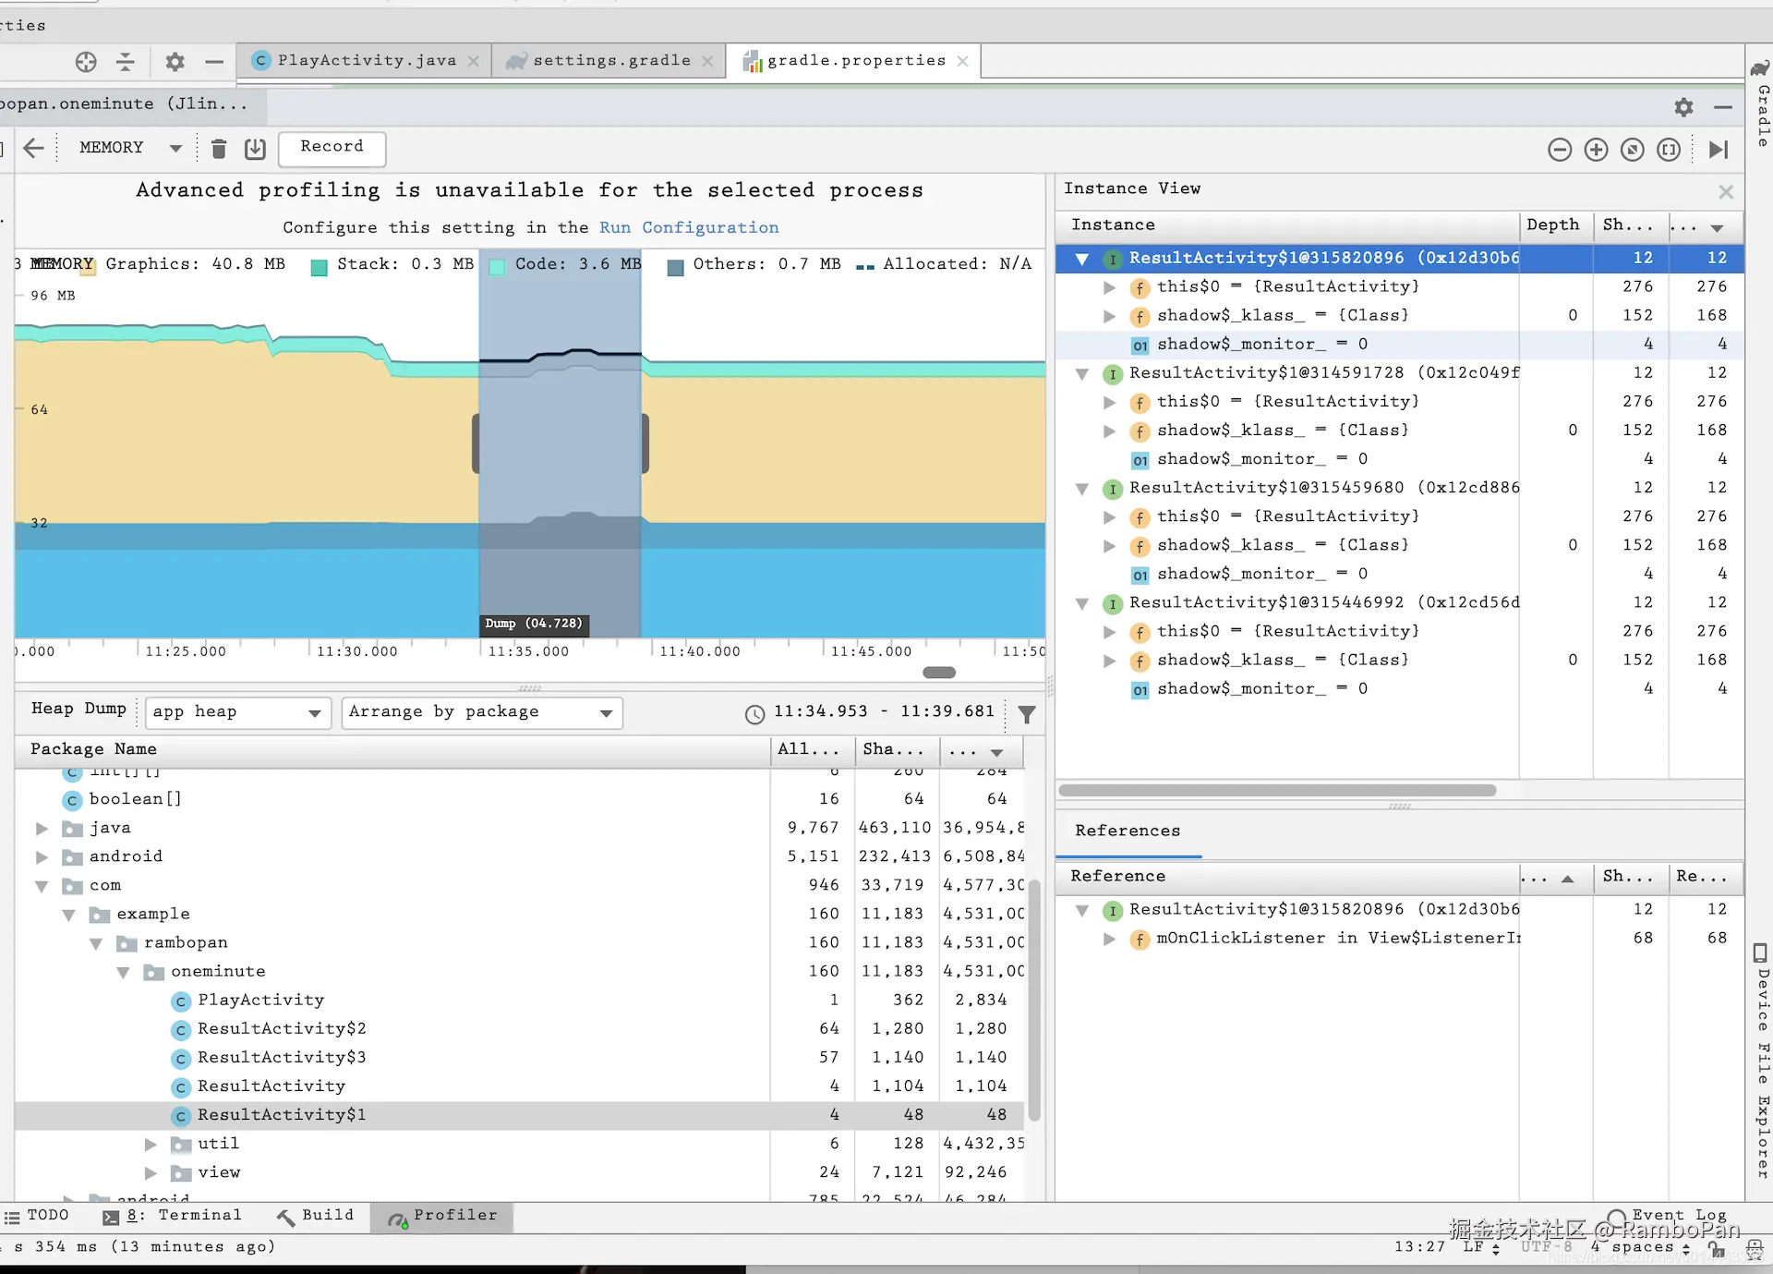Open profiler settings gear at top right
The width and height of the screenshot is (1773, 1274).
[1683, 107]
